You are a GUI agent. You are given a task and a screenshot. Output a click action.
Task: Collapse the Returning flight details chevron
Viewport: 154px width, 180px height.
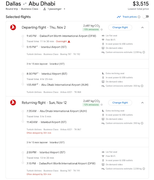142,103
